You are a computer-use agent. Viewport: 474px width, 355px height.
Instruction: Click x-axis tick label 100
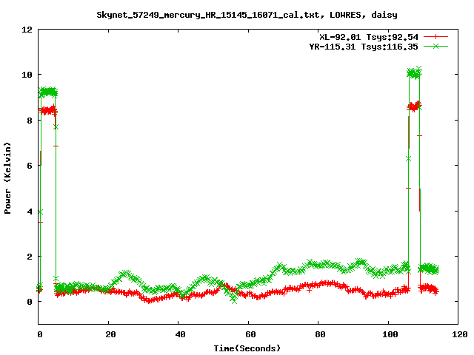click(x=390, y=334)
